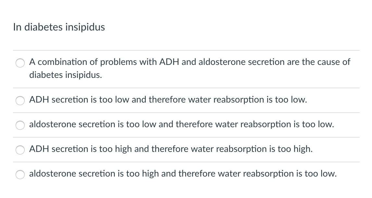Click 'ADH' at start of fourth answer
Screen dimensions: 372x198
(39, 149)
